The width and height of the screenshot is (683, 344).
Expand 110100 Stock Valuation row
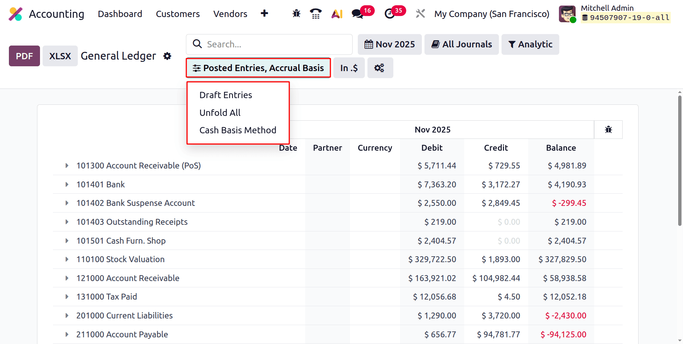pos(67,259)
